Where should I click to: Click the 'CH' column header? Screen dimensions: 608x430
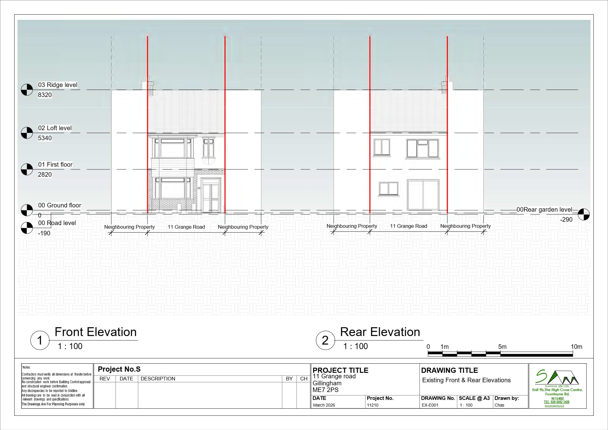[x=304, y=379]
